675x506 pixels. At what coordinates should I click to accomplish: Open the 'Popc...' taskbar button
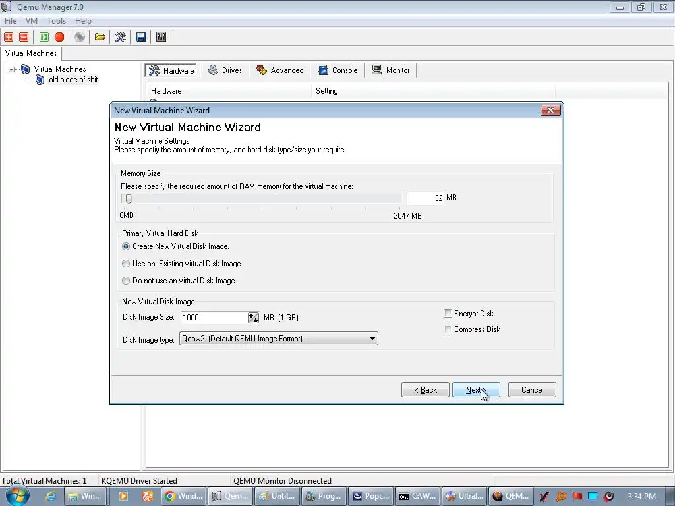click(x=370, y=496)
